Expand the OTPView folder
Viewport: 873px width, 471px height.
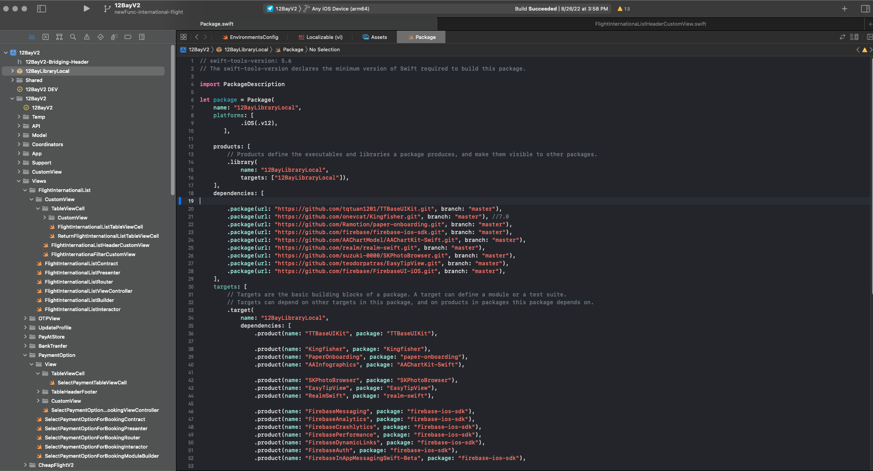(x=25, y=318)
